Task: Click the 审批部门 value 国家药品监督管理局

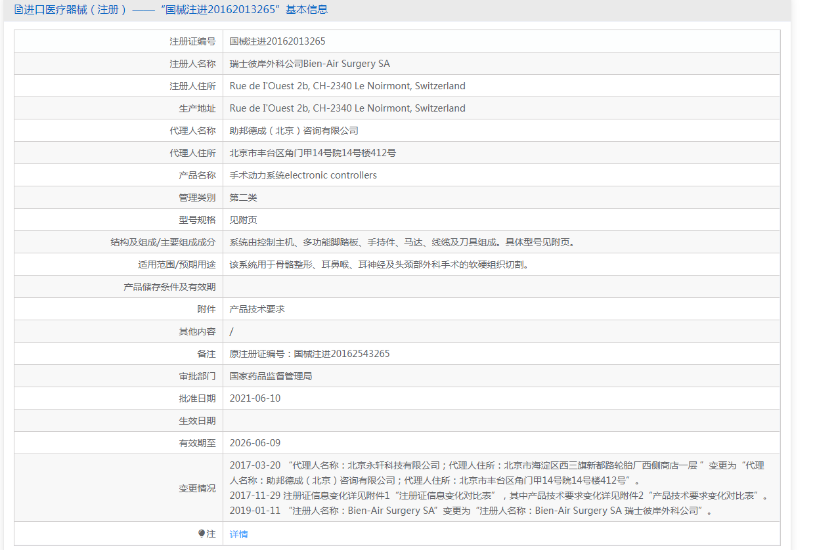Action: 271,376
